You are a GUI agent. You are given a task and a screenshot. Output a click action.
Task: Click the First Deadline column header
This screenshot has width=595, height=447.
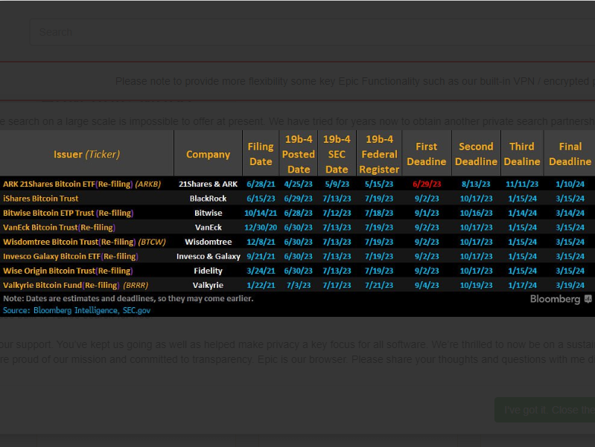[x=427, y=154]
